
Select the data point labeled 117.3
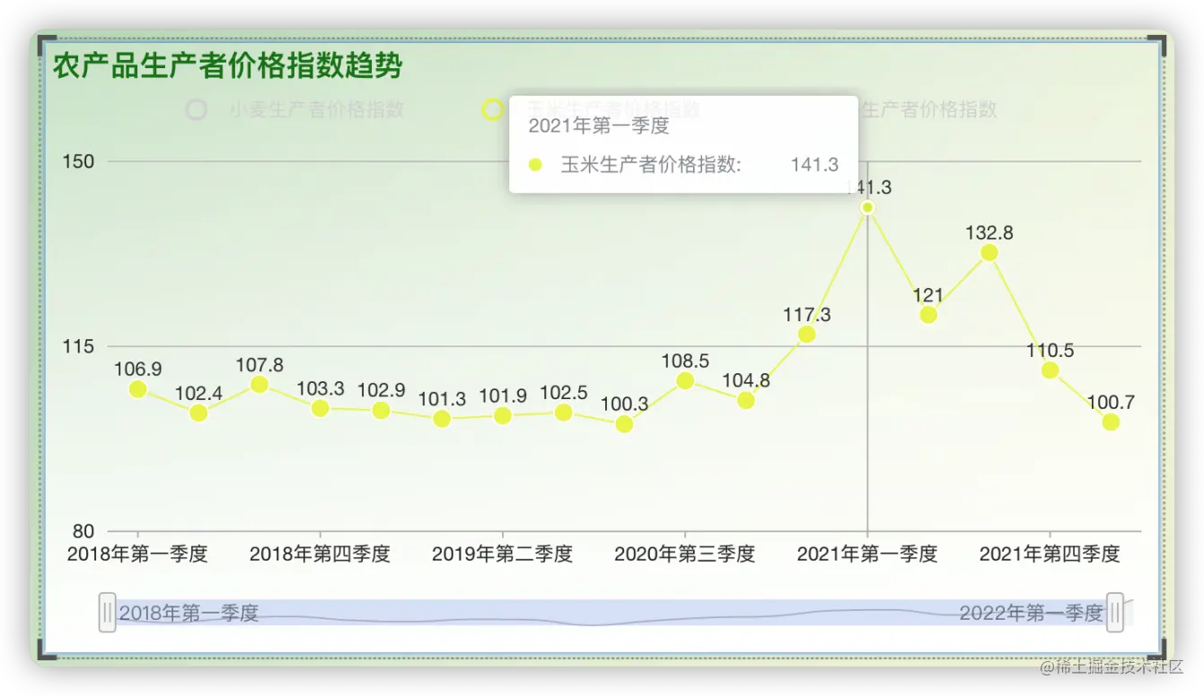[x=807, y=334]
